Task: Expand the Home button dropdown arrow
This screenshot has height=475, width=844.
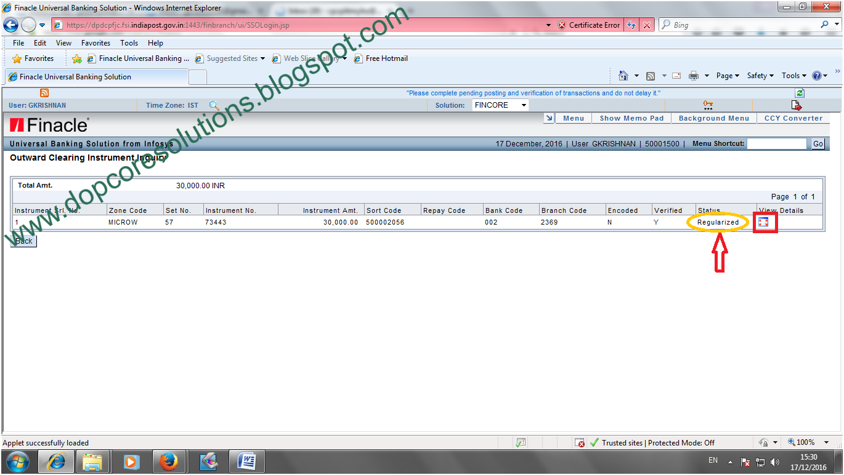Action: point(636,76)
